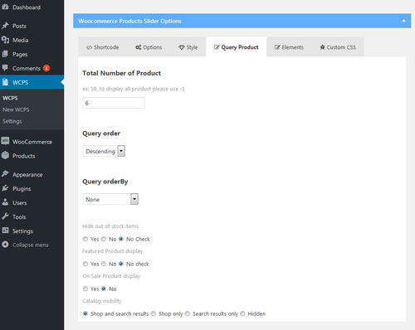Image resolution: width=415 pixels, height=330 pixels.
Task: Choose Search results only catalog visibility
Action: (x=188, y=313)
